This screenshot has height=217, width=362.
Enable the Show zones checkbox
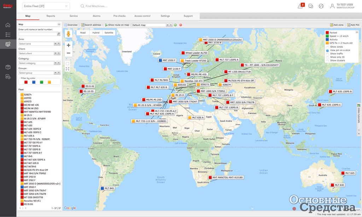coord(327,47)
